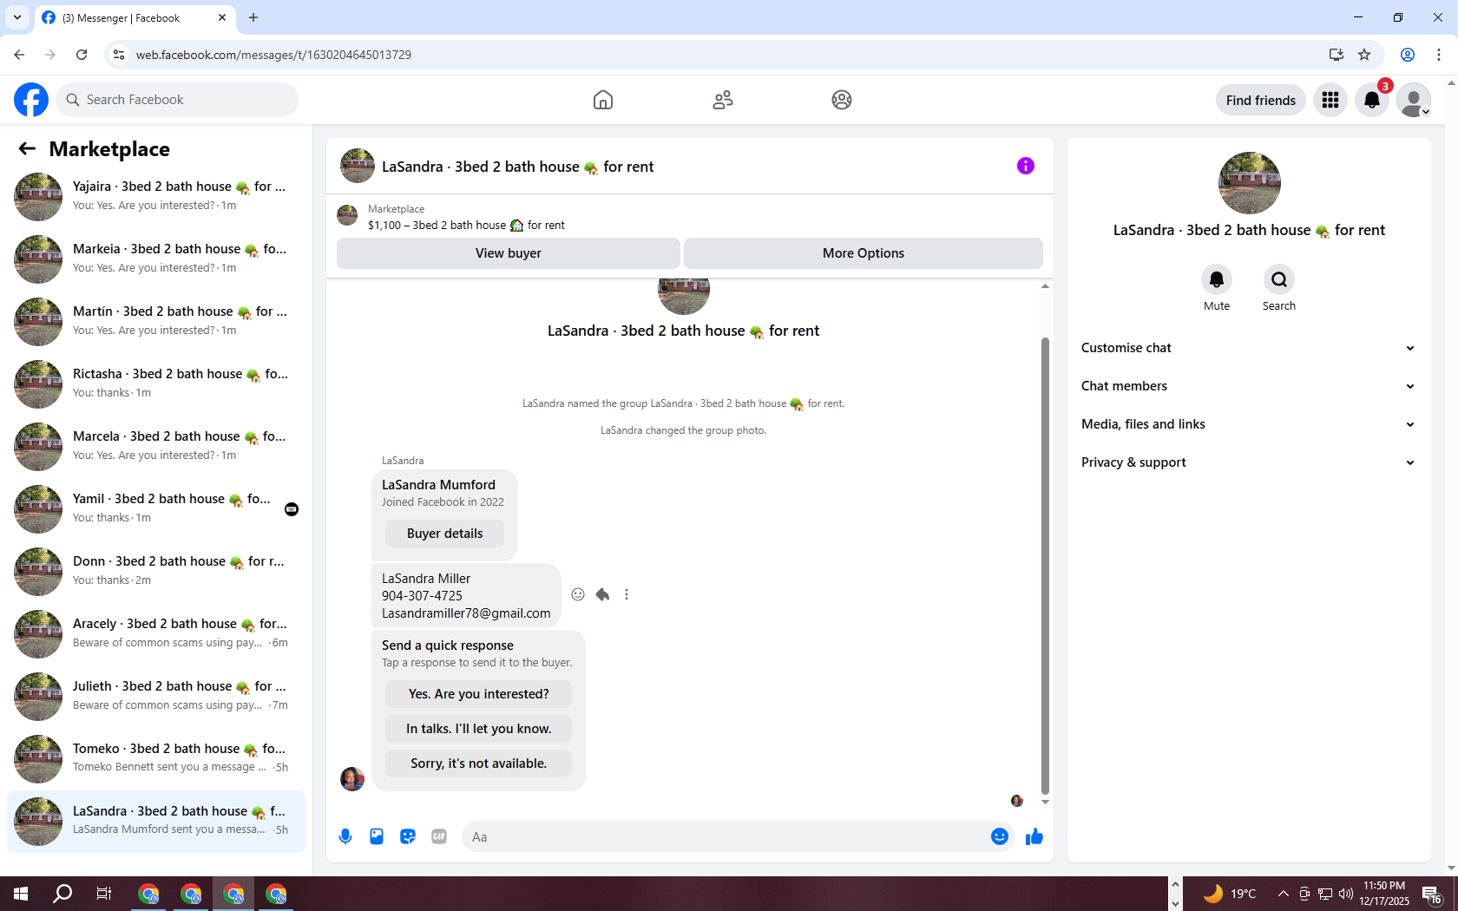This screenshot has height=911, width=1458.
Task: Open Marcela house rental conversation
Action: pos(156,447)
